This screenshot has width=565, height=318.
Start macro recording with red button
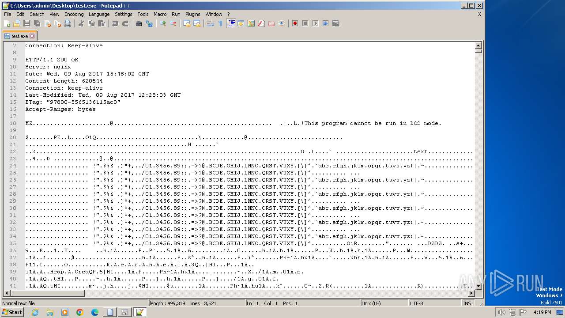tap(295, 23)
